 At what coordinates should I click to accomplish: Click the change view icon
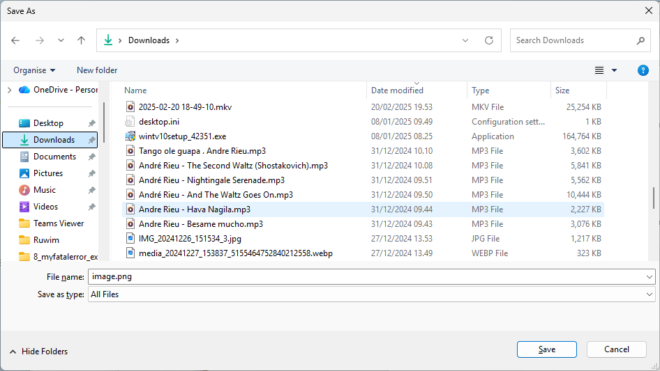599,70
